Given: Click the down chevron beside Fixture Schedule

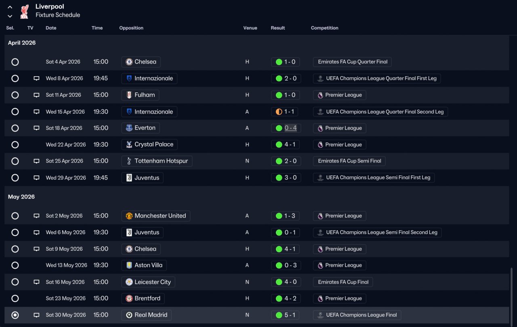Looking at the screenshot, I should 10,16.
